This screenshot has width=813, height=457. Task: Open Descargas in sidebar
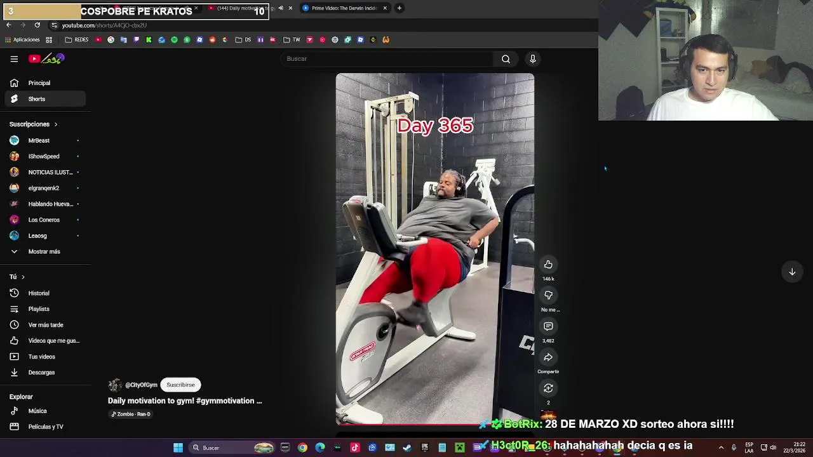[44, 373]
